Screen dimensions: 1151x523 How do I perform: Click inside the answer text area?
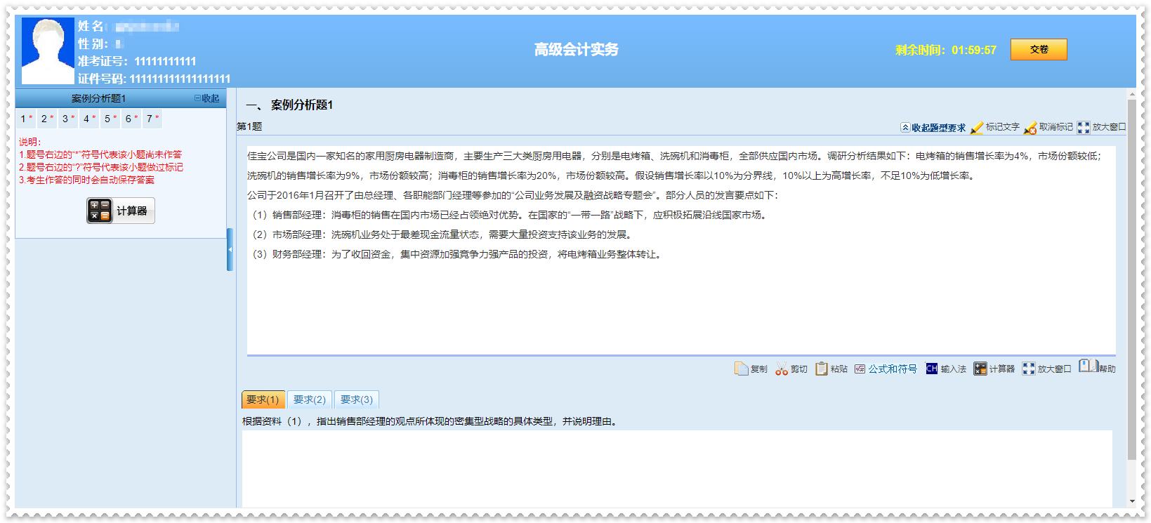pos(677,467)
